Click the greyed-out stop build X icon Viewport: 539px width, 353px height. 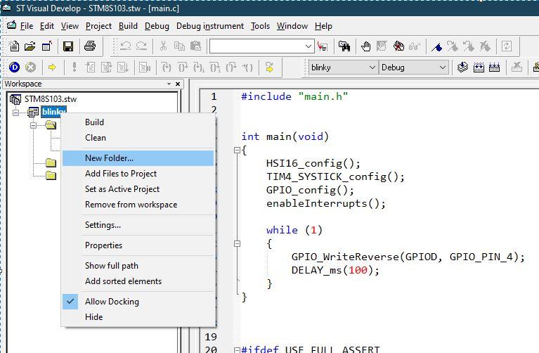[517, 67]
